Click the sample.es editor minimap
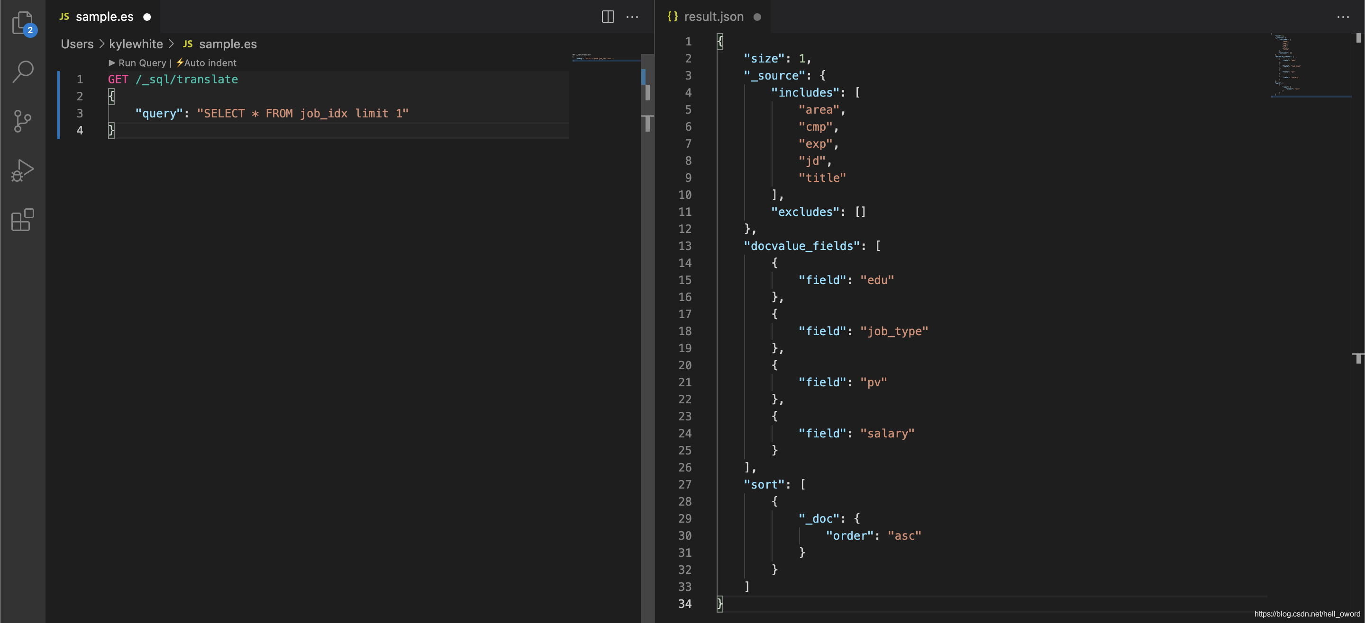 click(606, 57)
